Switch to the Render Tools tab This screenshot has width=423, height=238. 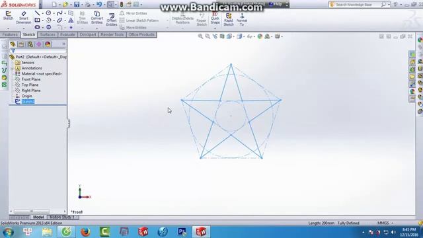112,34
